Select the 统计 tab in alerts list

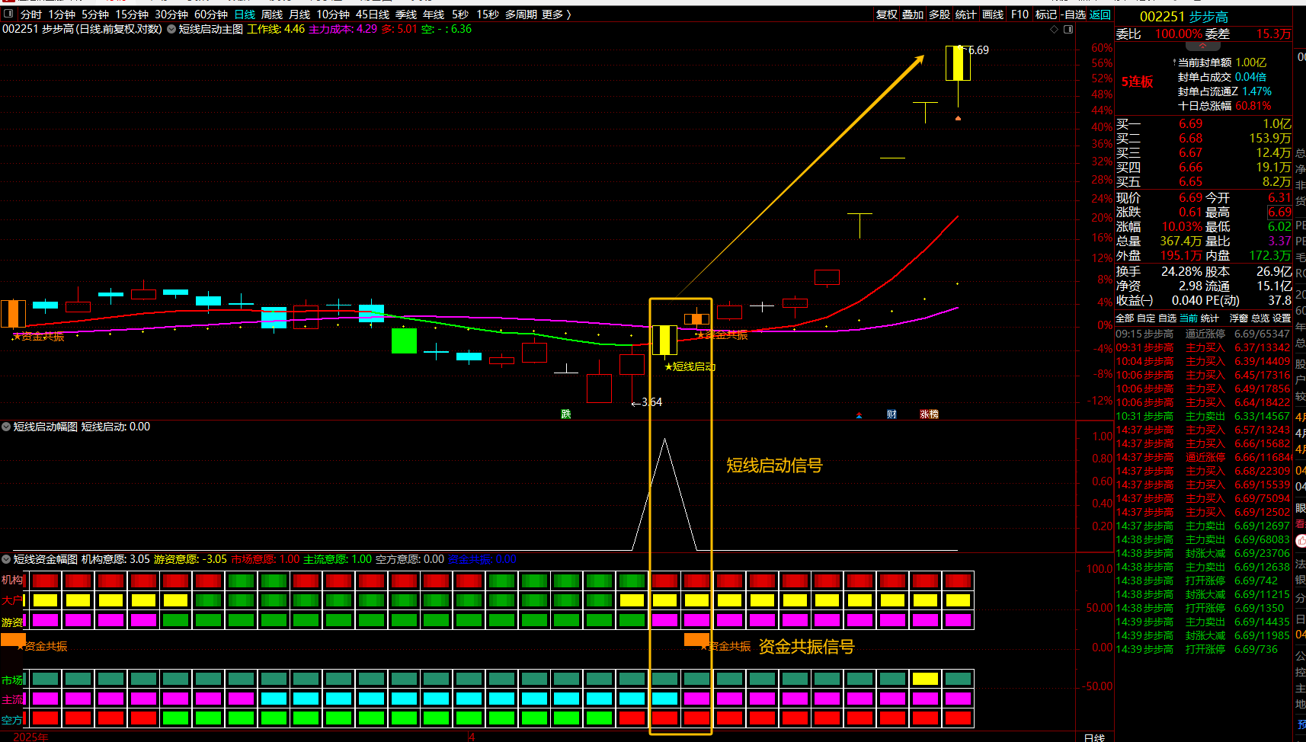tap(1210, 318)
